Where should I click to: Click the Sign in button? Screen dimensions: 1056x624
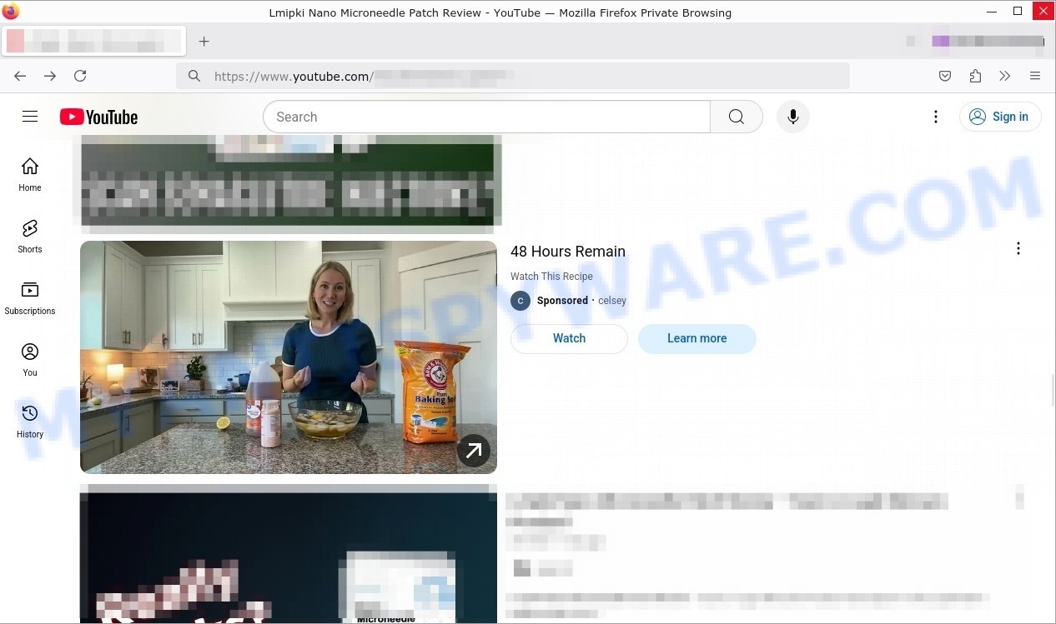click(1000, 117)
